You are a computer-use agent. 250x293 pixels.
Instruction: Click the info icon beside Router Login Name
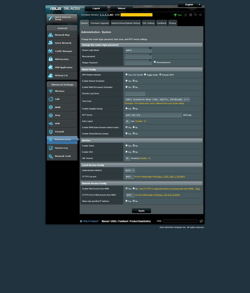(150, 48)
